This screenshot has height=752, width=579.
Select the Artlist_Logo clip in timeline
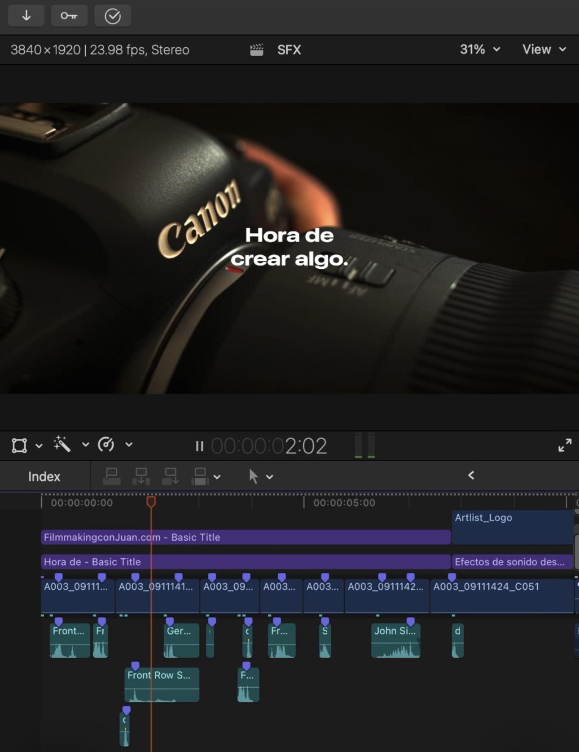point(512,526)
